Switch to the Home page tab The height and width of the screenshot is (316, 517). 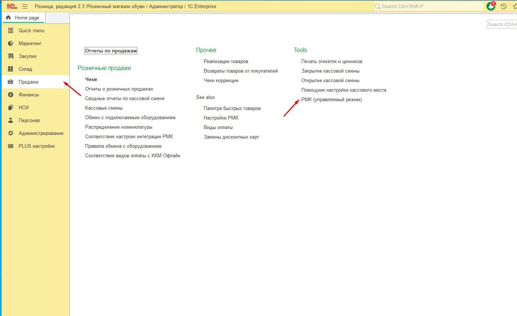23,18
